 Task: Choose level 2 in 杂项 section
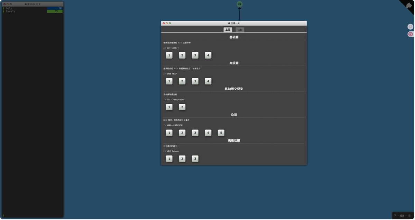(182, 133)
